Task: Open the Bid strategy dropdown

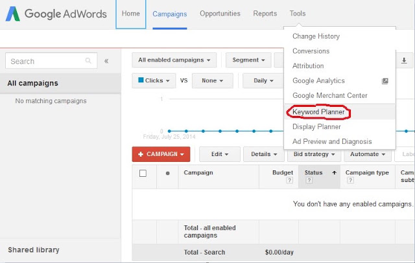Action: 314,154
